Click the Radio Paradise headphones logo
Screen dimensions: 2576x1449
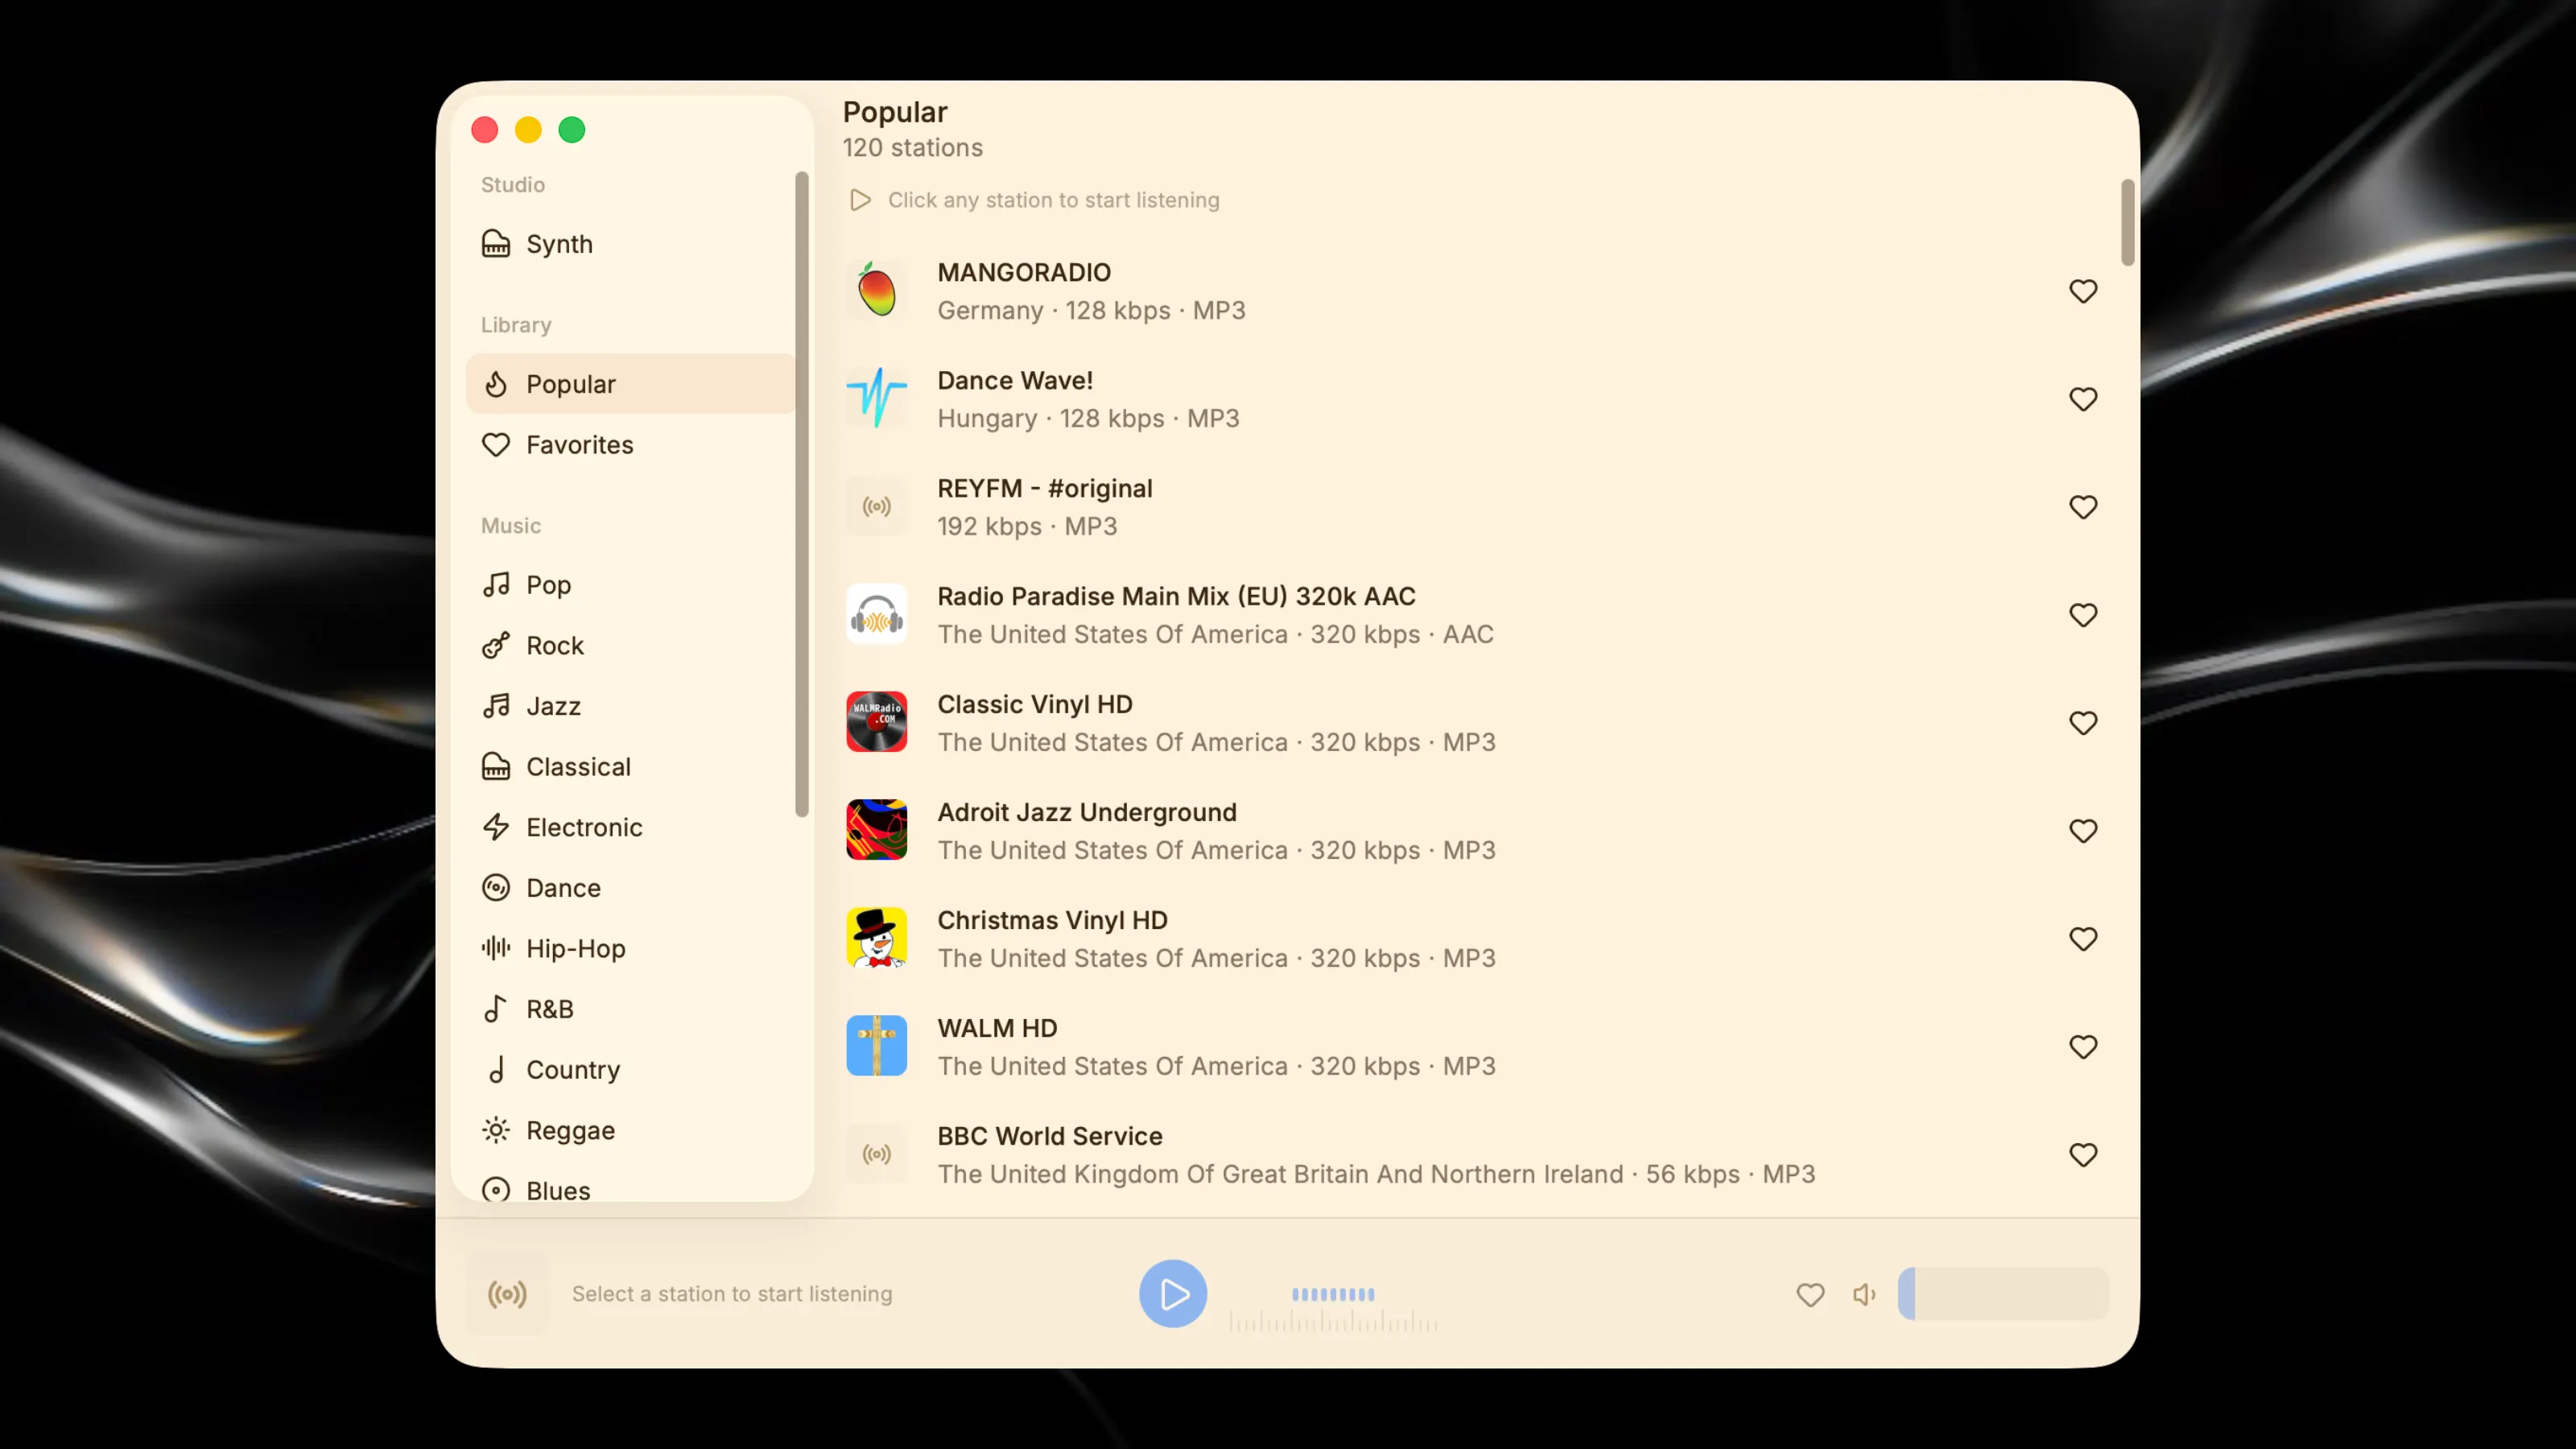coord(877,615)
